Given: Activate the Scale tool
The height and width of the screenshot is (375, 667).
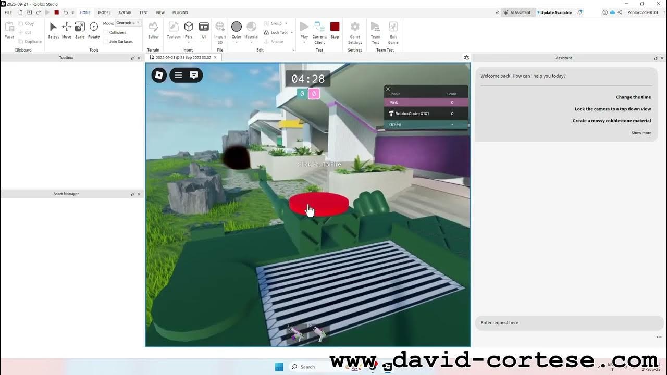Looking at the screenshot, I should click(x=80, y=30).
